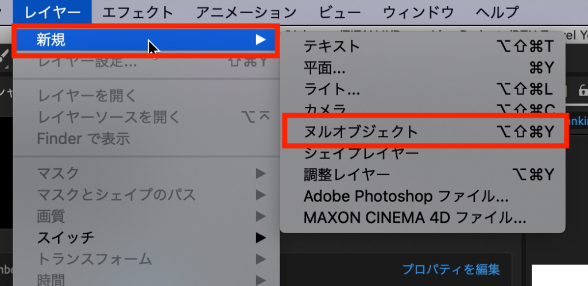Screen dimensions: 588x286
Task: Click the lock icon in timeline panel
Action: [x=583, y=90]
